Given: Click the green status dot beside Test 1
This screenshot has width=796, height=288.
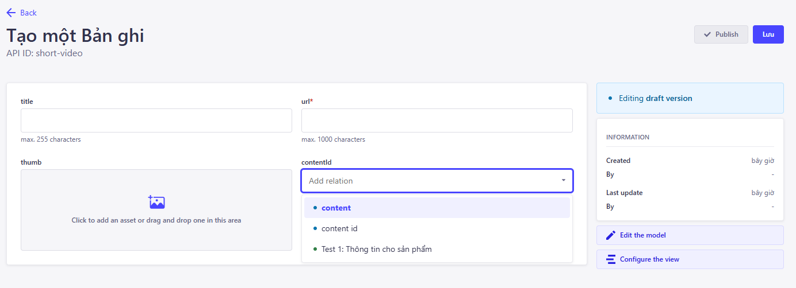Looking at the screenshot, I should (315, 249).
